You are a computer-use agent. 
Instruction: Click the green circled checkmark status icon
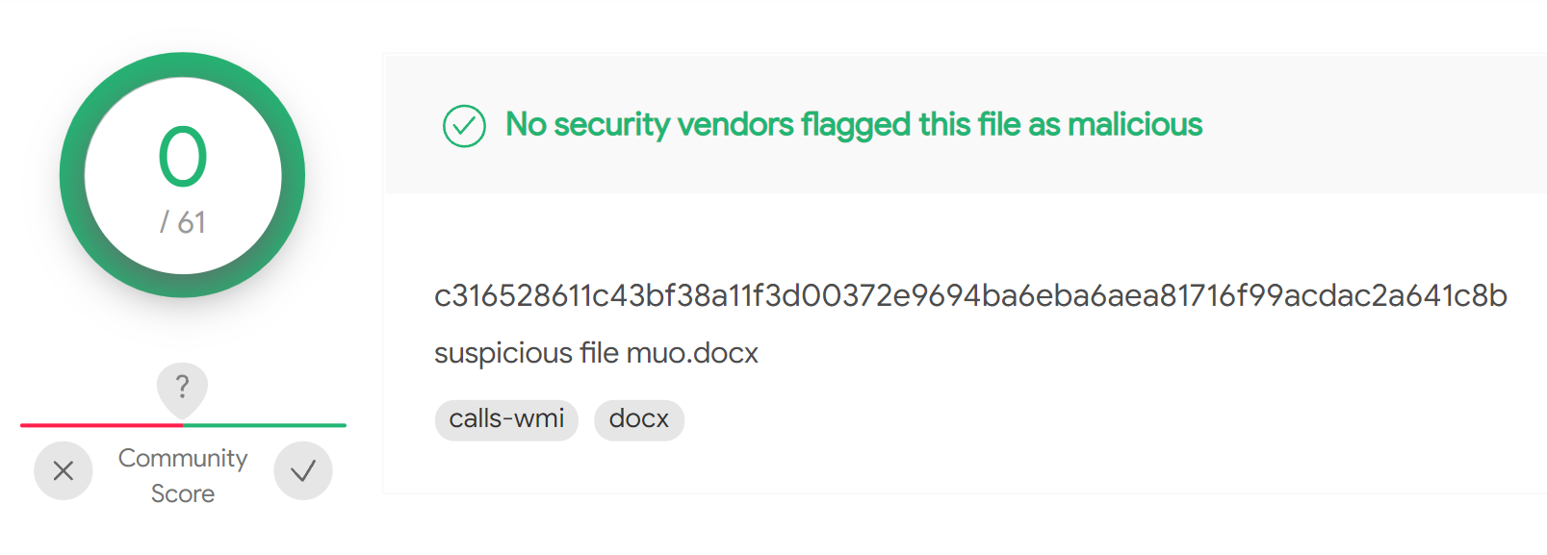464,126
